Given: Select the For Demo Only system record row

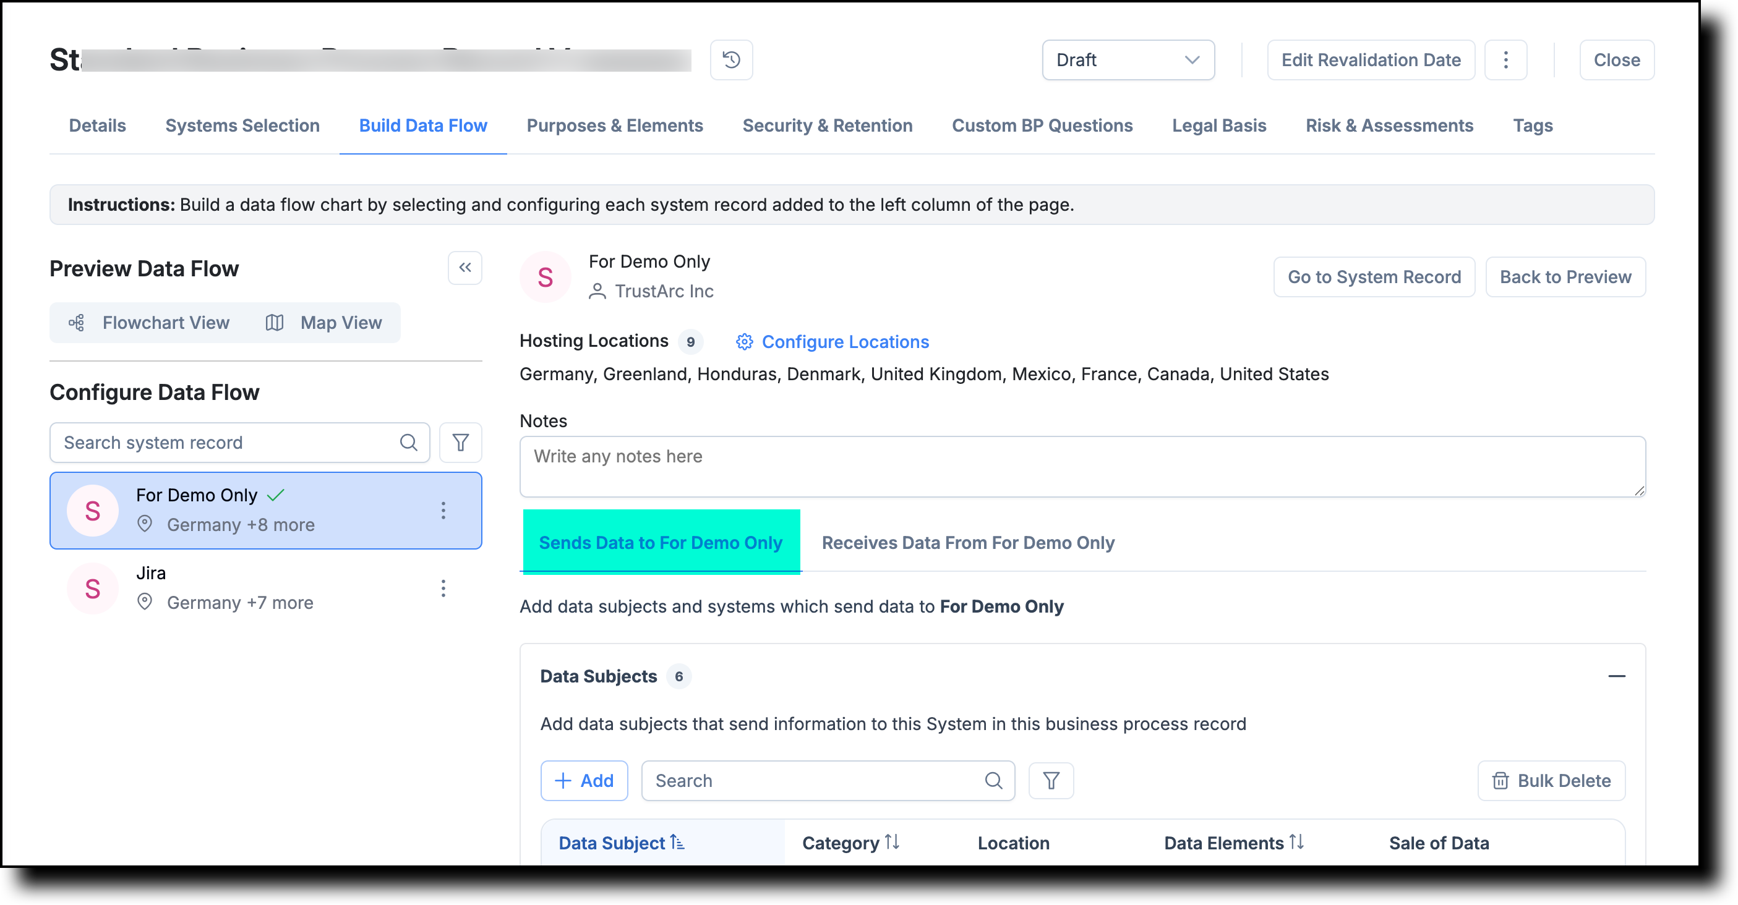Looking at the screenshot, I should click(266, 511).
